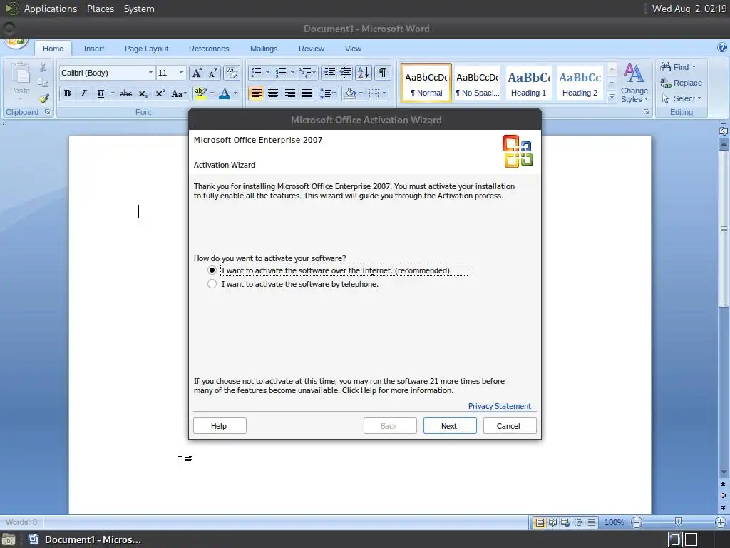Apply the No Spacing style
The width and height of the screenshot is (730, 548).
pyautogui.click(x=477, y=83)
